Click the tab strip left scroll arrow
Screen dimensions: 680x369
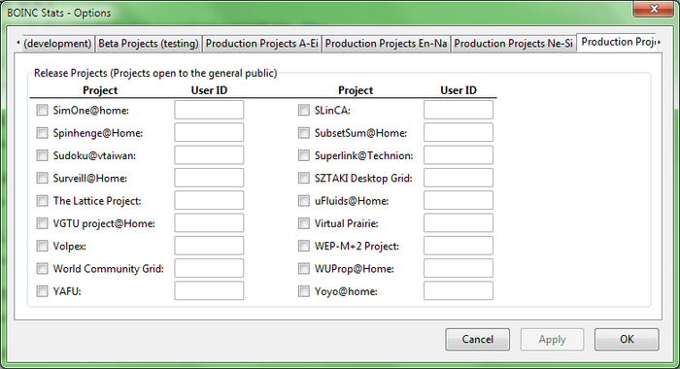coord(17,42)
